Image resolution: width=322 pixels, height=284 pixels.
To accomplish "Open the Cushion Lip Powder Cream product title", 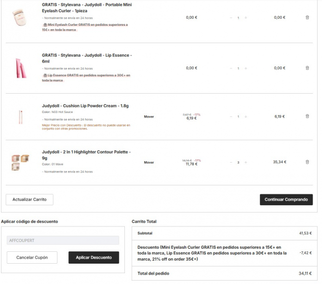I will tap(85, 106).
